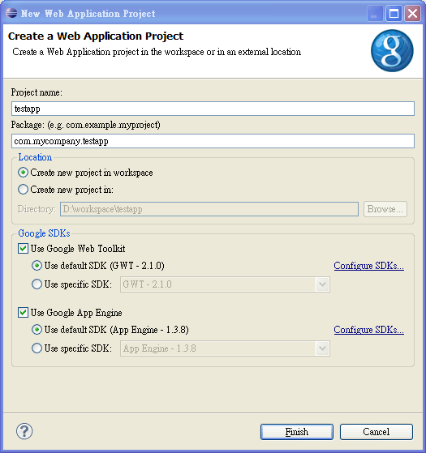Click the 'Create a Web Application Project' heading

96,36
